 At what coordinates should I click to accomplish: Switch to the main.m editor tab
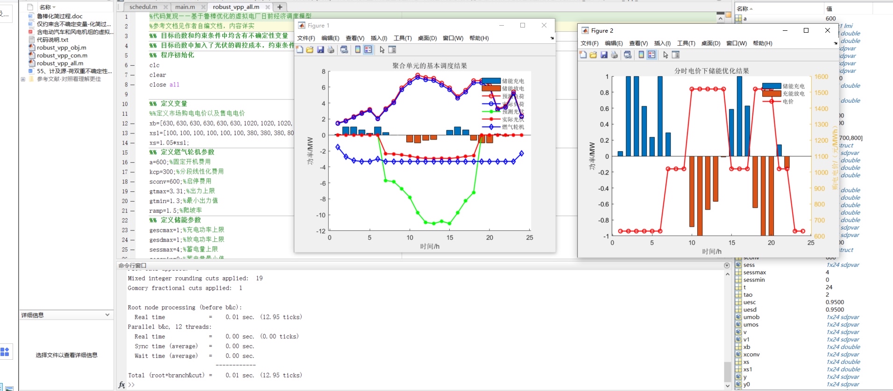[185, 7]
